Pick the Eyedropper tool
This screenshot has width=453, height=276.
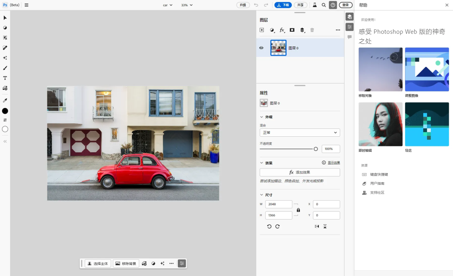[x=5, y=100]
